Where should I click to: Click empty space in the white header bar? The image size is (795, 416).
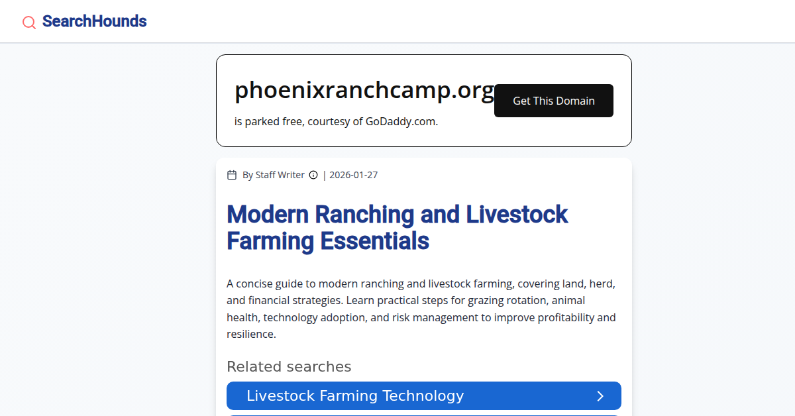[464, 21]
